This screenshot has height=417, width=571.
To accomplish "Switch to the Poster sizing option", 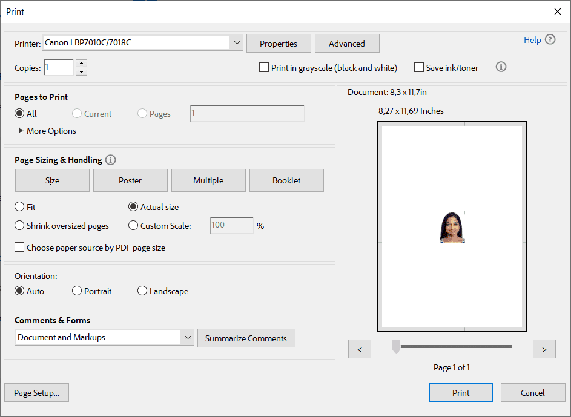I will point(130,180).
